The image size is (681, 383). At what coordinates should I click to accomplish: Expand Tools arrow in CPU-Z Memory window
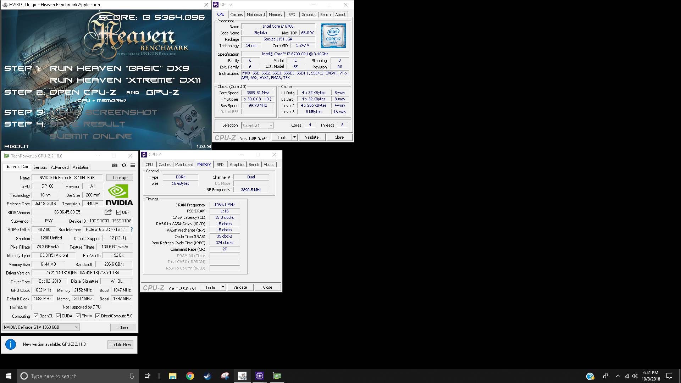223,287
